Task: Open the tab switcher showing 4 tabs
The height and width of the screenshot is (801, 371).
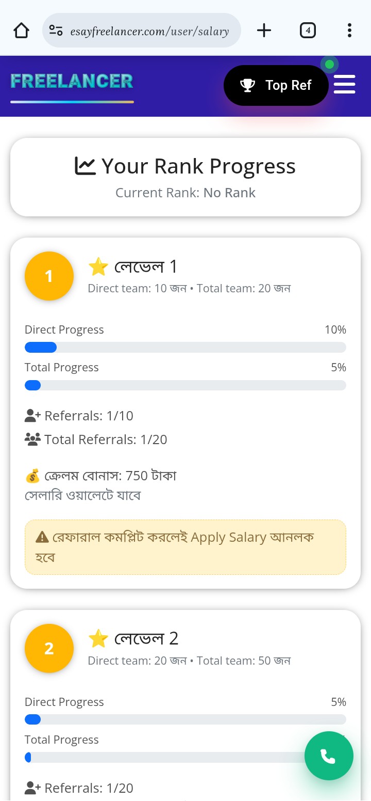Action: coord(308,30)
